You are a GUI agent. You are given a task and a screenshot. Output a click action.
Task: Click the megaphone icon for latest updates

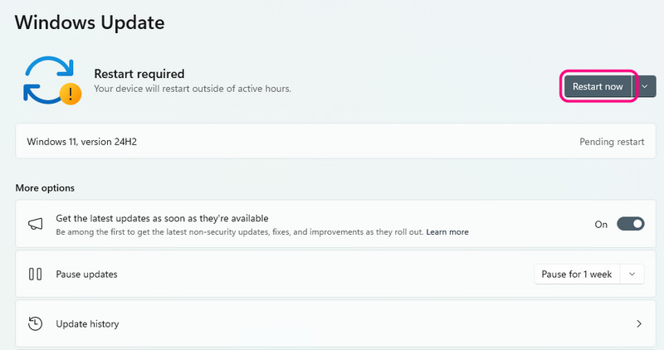pyautogui.click(x=36, y=224)
